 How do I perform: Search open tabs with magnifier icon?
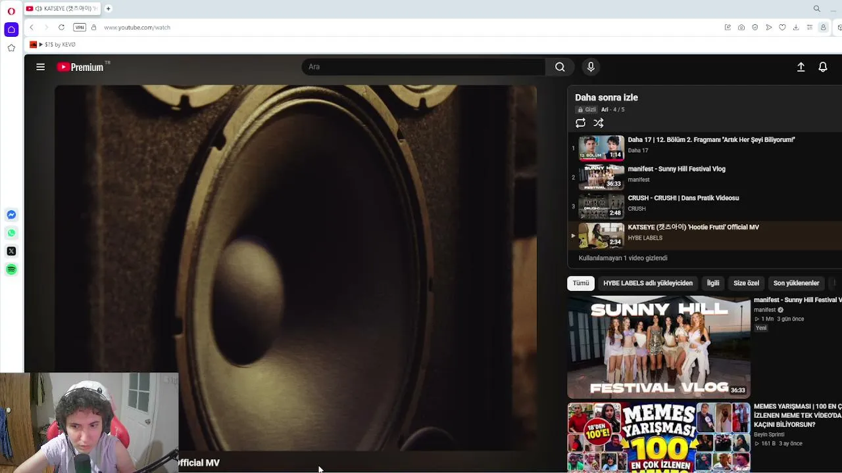click(817, 9)
